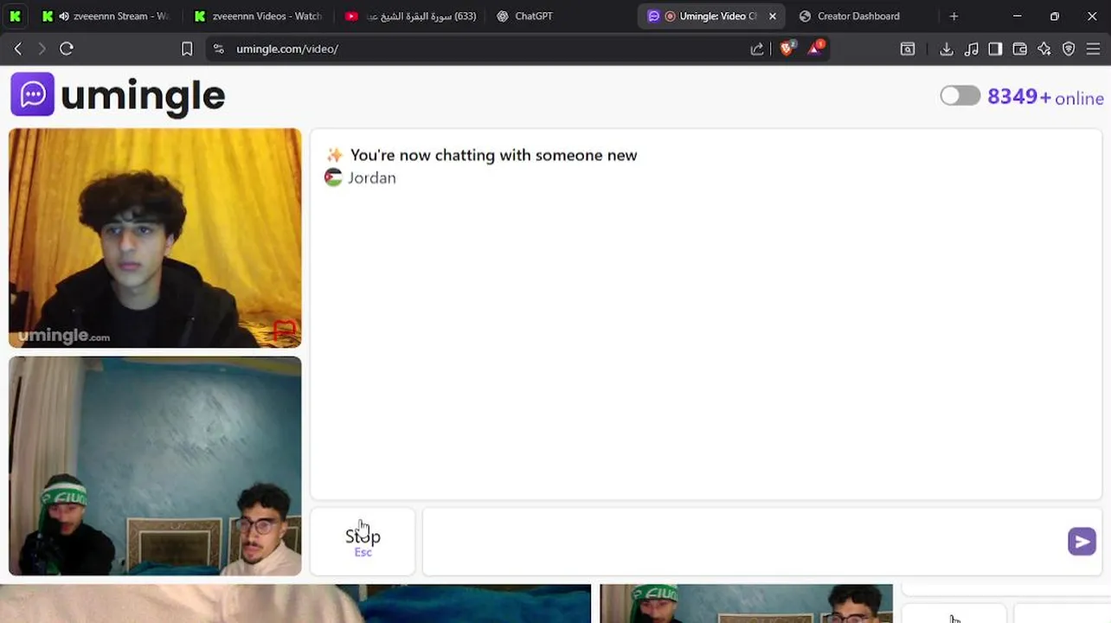Click the stranger's video feed

pos(155,238)
